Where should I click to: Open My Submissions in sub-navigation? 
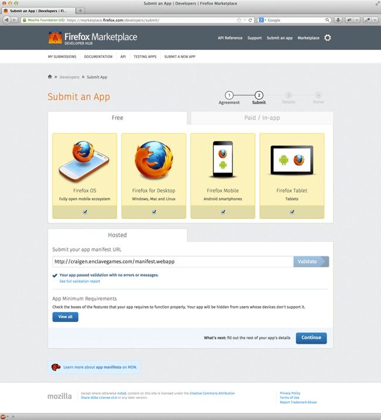point(62,56)
